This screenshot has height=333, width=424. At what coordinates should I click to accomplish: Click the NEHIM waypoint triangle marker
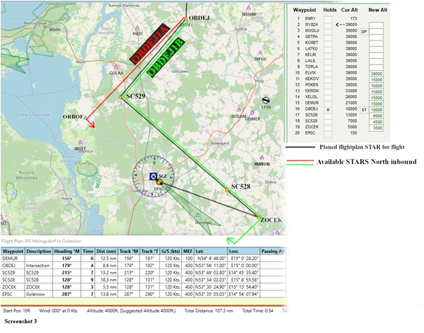[x=249, y=8]
